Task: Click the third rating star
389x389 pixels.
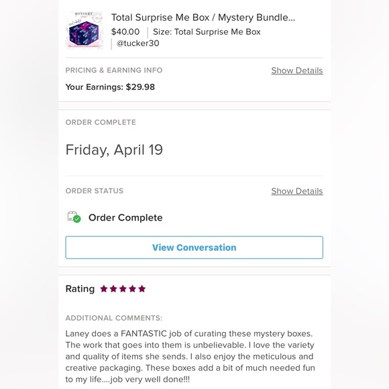Action: tap(123, 289)
